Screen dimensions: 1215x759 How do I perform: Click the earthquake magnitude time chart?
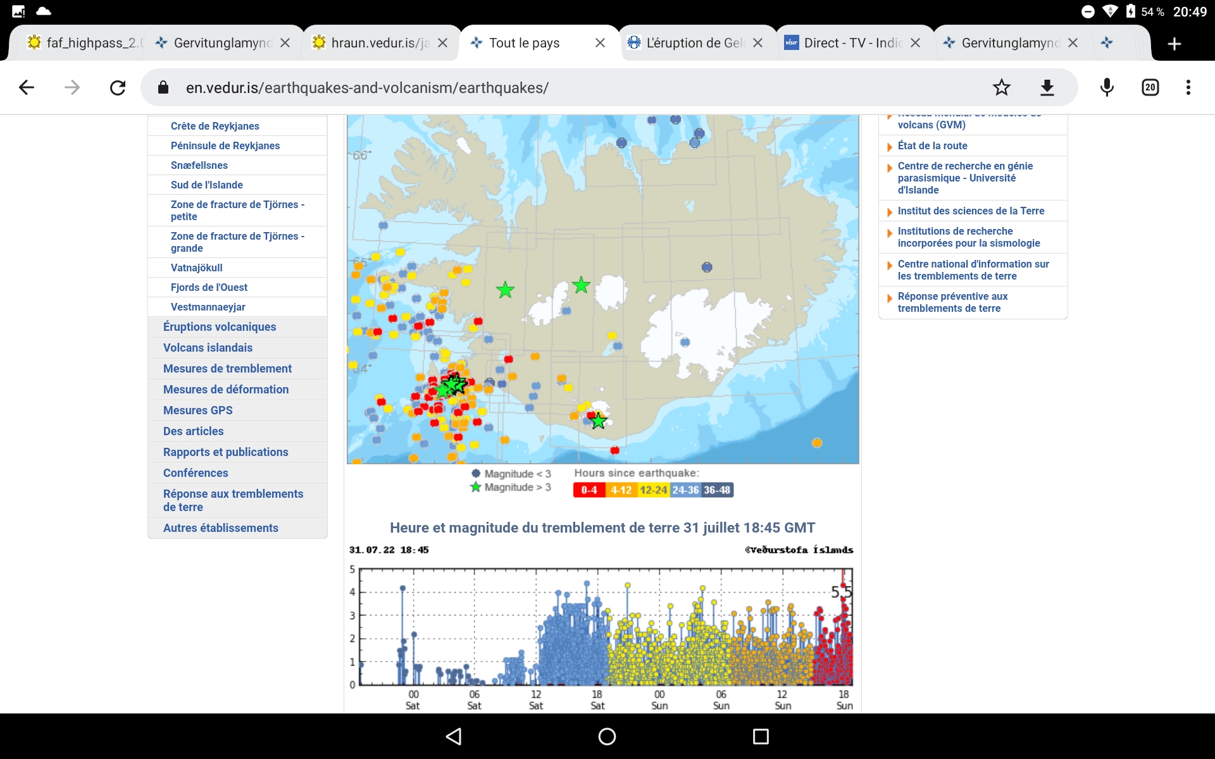pos(601,627)
